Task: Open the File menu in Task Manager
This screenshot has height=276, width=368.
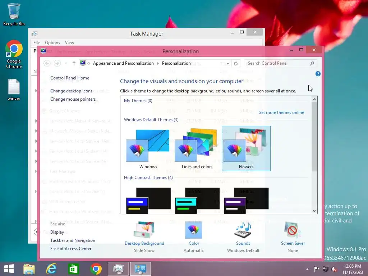Action: click(37, 43)
